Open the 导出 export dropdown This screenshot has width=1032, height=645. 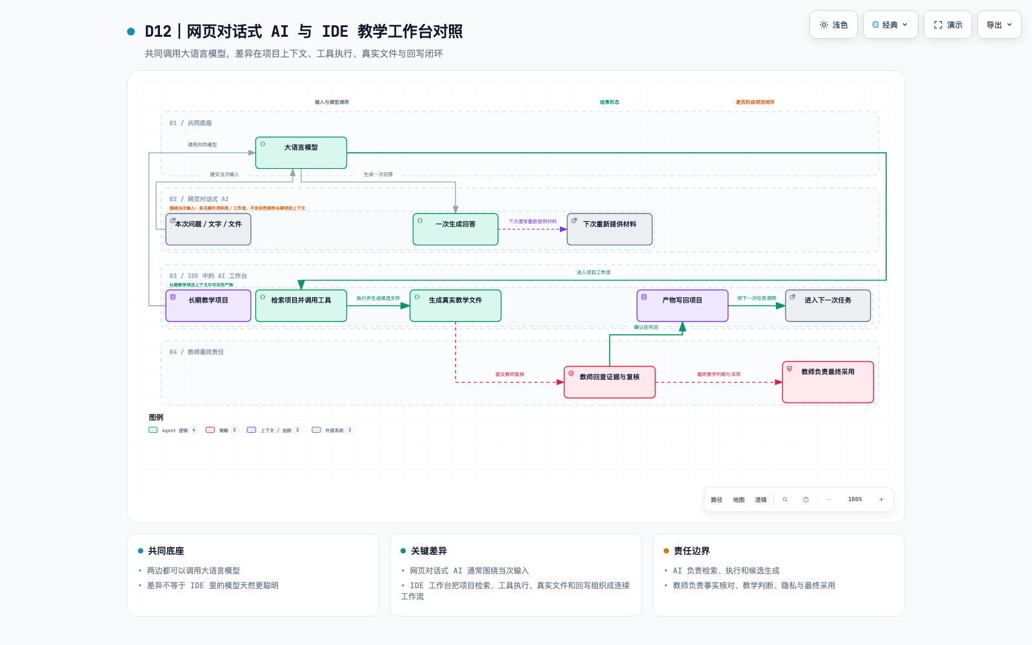coord(999,25)
